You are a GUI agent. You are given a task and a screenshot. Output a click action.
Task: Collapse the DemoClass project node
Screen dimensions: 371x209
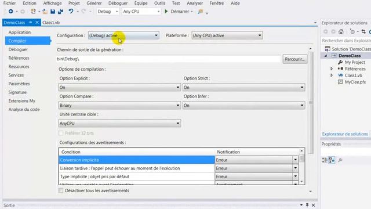tap(326, 56)
